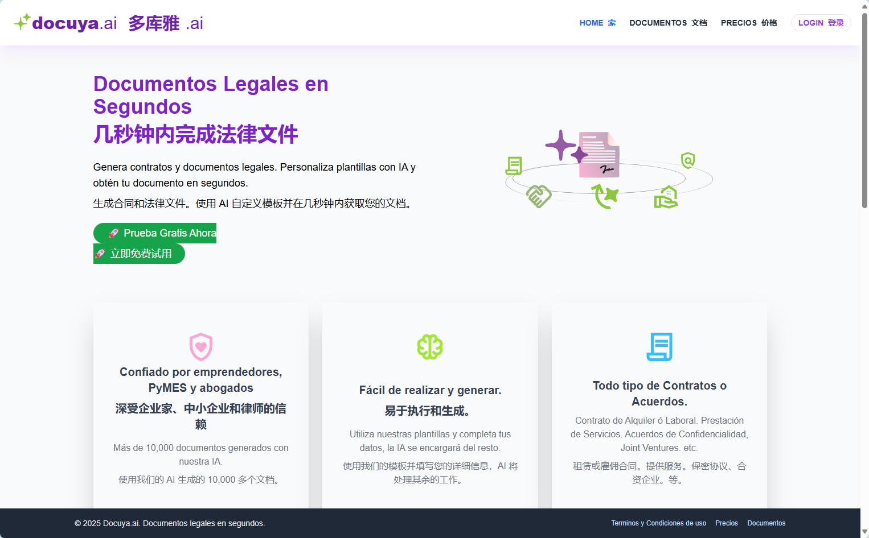
Task: Open Terminos y Condiciones de uso link
Action: pos(658,523)
